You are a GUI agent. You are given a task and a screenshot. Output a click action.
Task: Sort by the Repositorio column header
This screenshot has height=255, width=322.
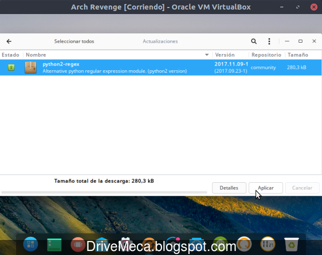point(266,55)
